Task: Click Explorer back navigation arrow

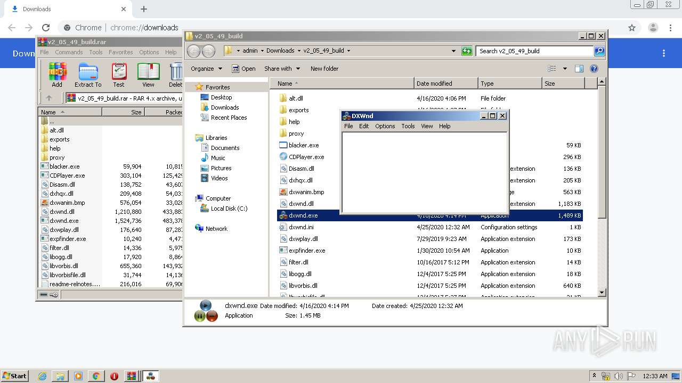Action: [x=194, y=51]
